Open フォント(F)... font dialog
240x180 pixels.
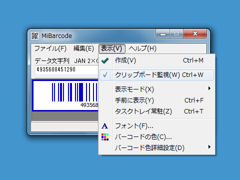[156, 126]
